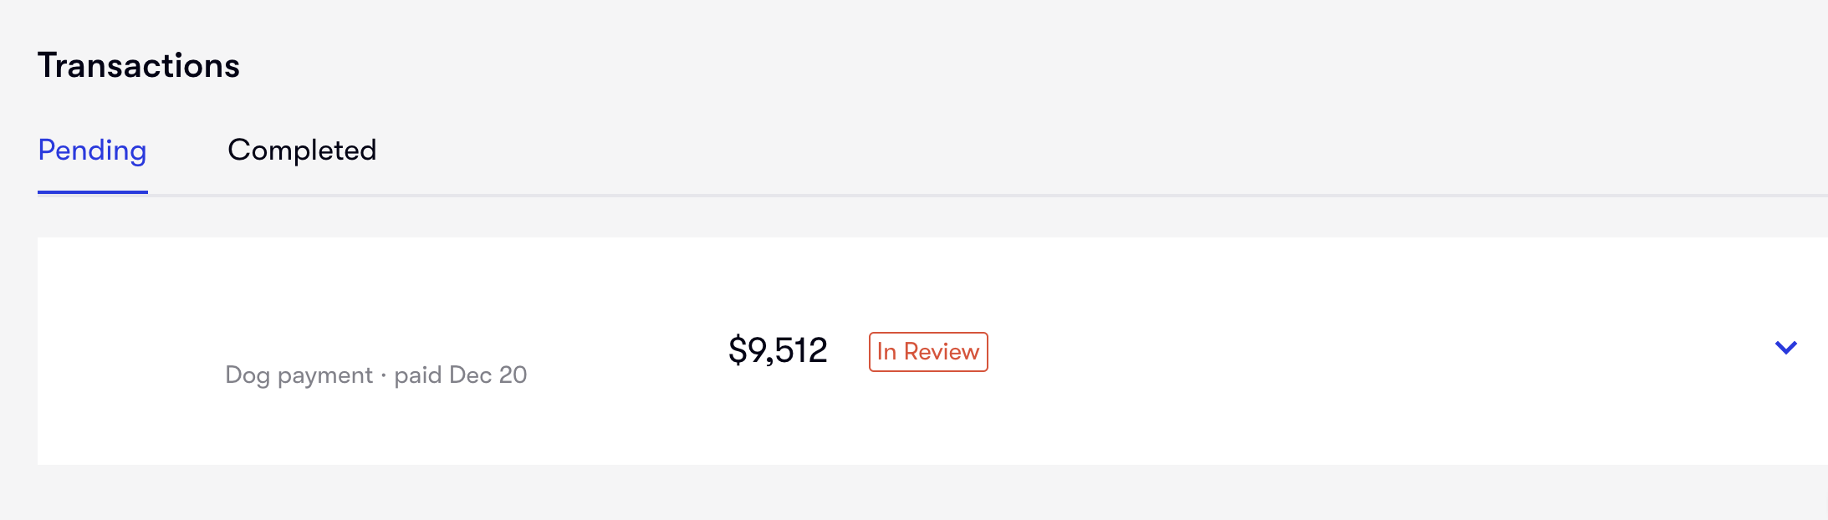Open the blue down-arrow on the transaction row

[x=1785, y=348]
